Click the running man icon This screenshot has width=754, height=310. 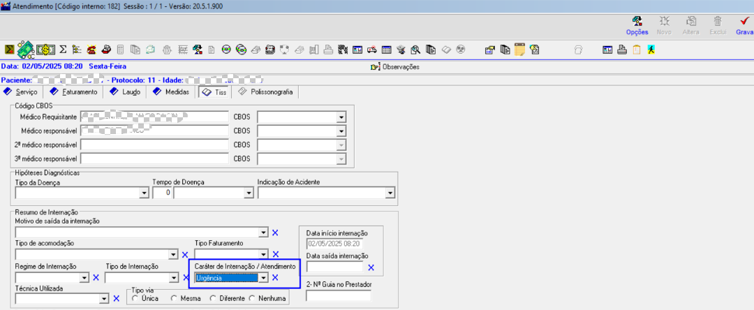point(651,50)
